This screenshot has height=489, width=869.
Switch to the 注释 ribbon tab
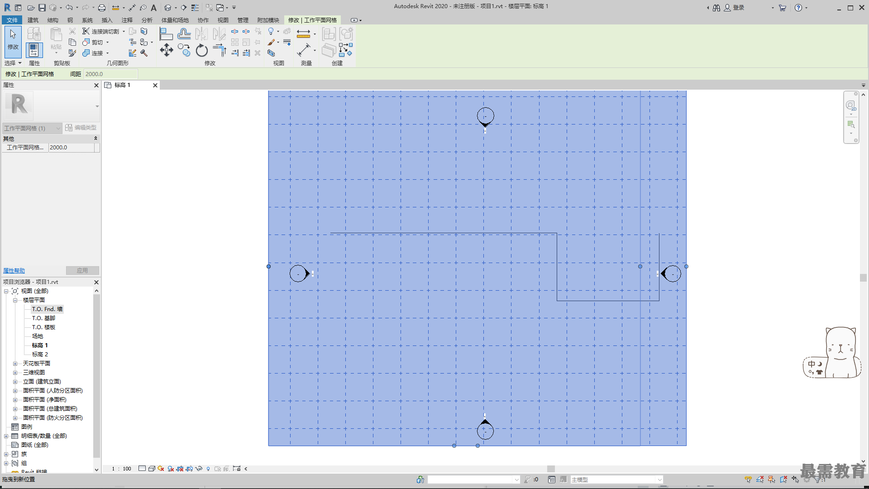click(x=127, y=20)
